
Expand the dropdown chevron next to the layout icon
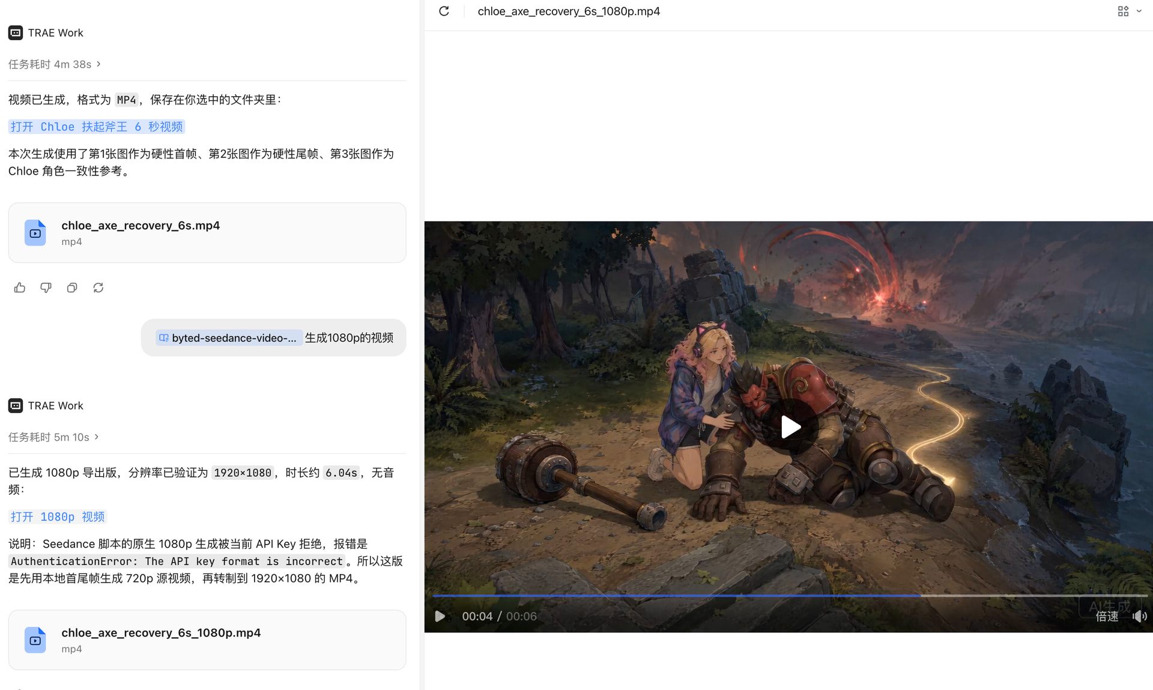click(x=1139, y=11)
